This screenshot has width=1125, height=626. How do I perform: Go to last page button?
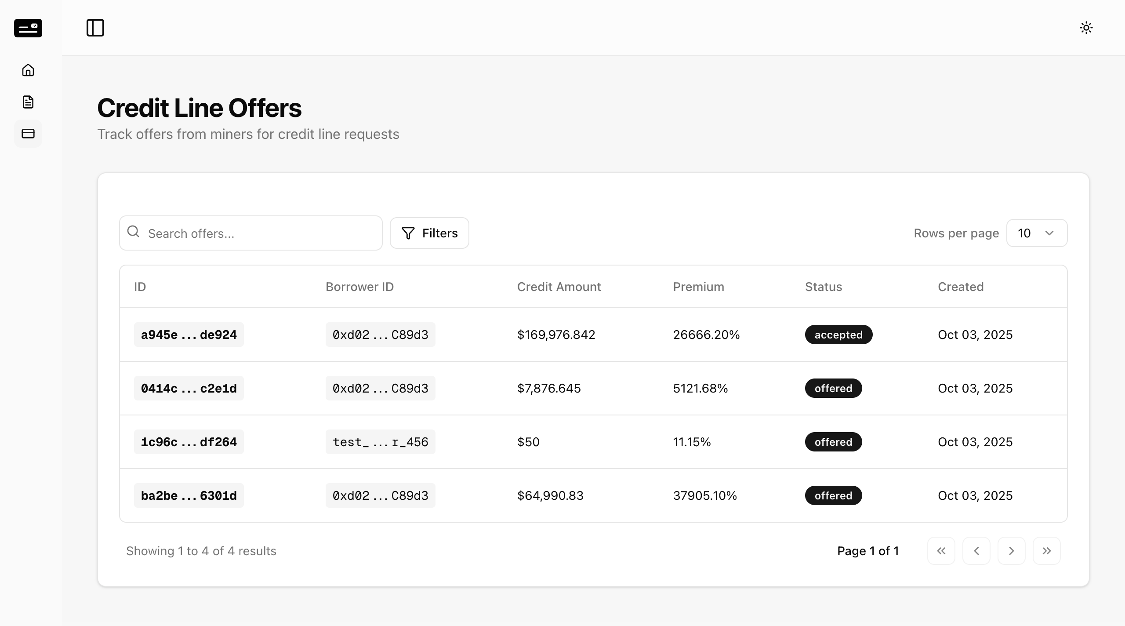pos(1047,551)
